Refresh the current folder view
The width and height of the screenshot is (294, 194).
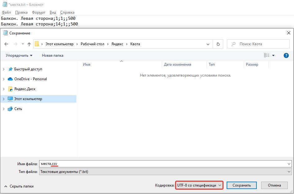[218, 44]
